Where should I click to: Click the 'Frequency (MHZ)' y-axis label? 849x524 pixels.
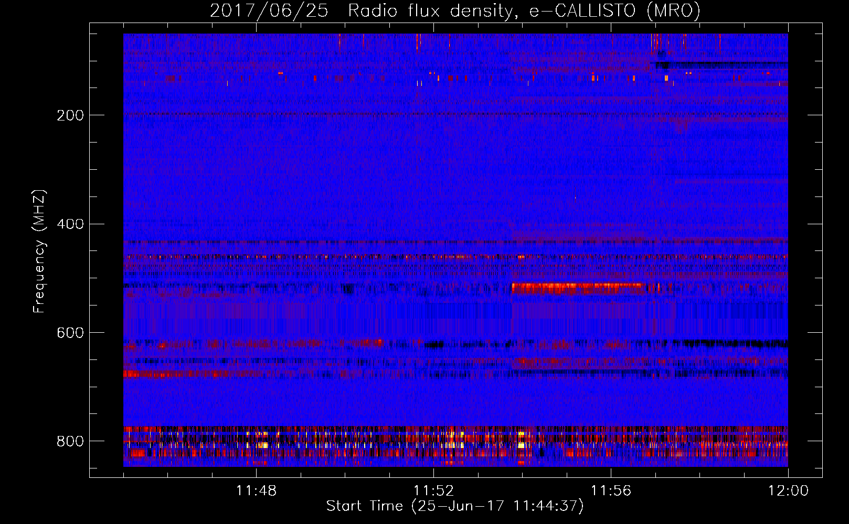39,251
